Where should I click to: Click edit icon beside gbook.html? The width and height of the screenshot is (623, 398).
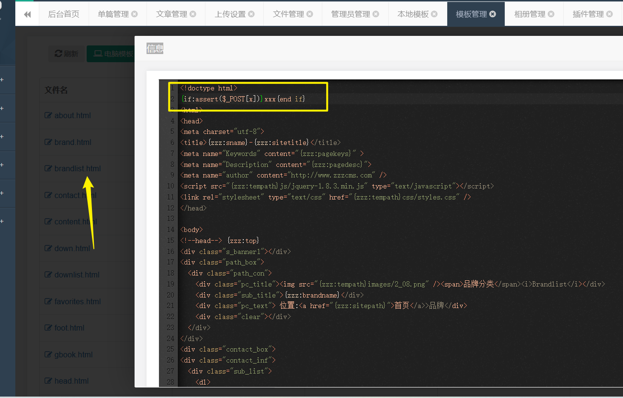48,354
